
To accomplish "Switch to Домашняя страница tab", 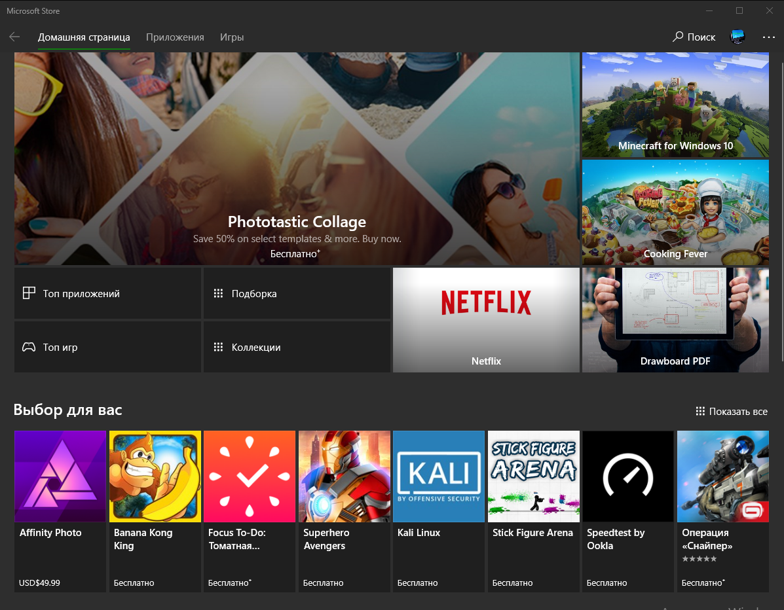I will [84, 37].
